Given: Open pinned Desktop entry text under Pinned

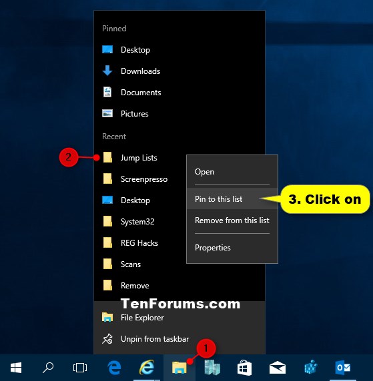Looking at the screenshot, I should point(135,50).
